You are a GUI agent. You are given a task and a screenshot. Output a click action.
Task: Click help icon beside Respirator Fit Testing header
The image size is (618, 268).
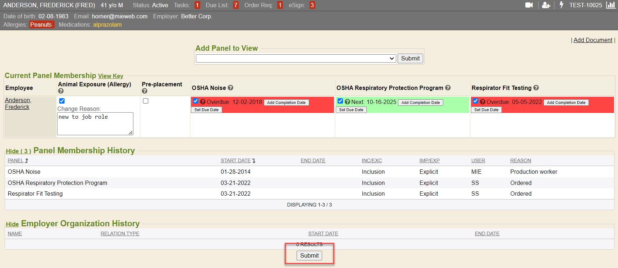click(x=536, y=88)
